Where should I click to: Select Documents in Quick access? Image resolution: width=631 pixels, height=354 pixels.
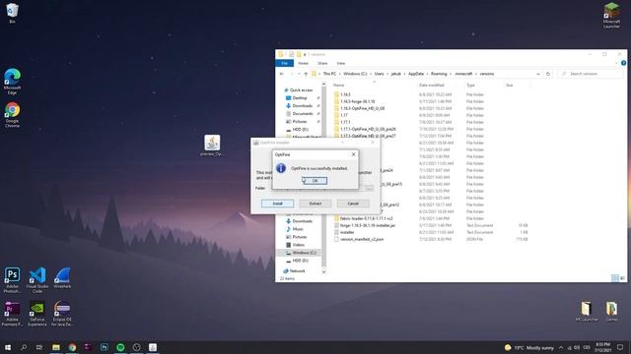pos(303,114)
